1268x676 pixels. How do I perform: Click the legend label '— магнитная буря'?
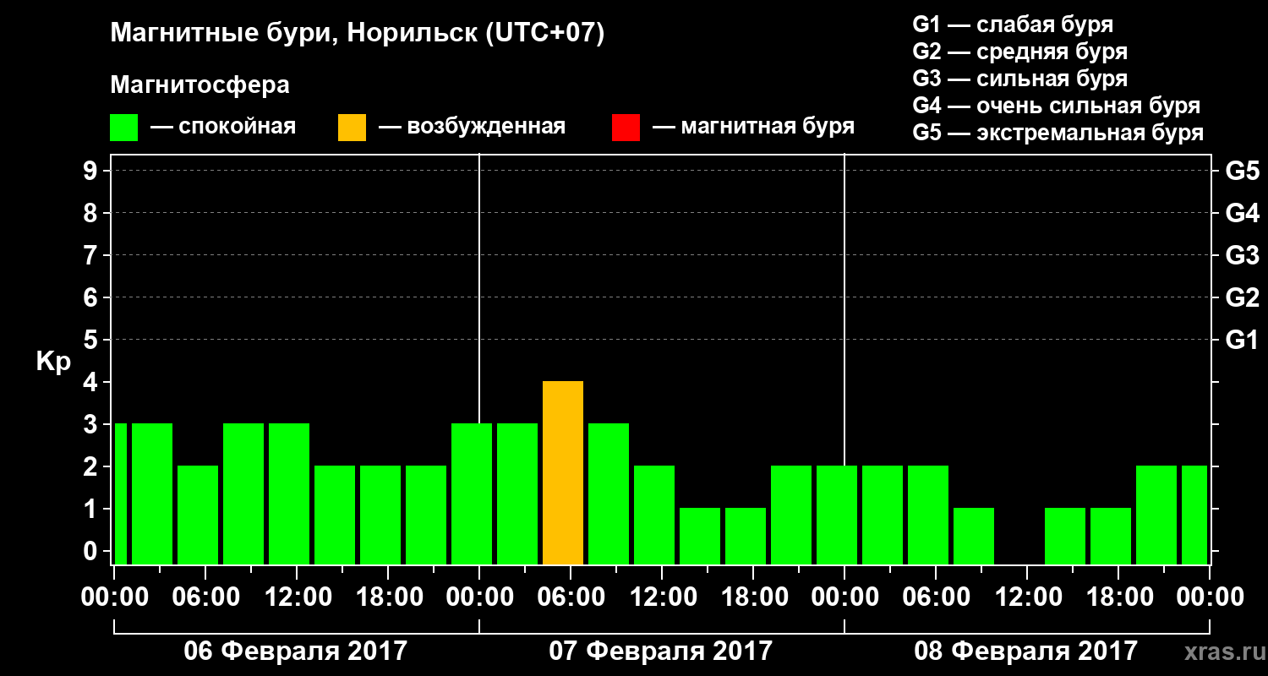754,128
